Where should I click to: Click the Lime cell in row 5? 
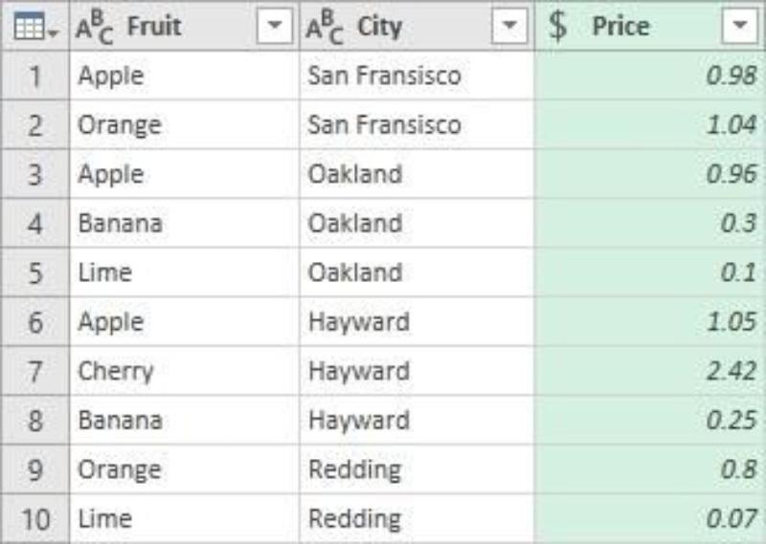tap(104, 272)
